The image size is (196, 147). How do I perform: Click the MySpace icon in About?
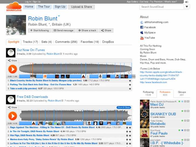[x=142, y=33]
